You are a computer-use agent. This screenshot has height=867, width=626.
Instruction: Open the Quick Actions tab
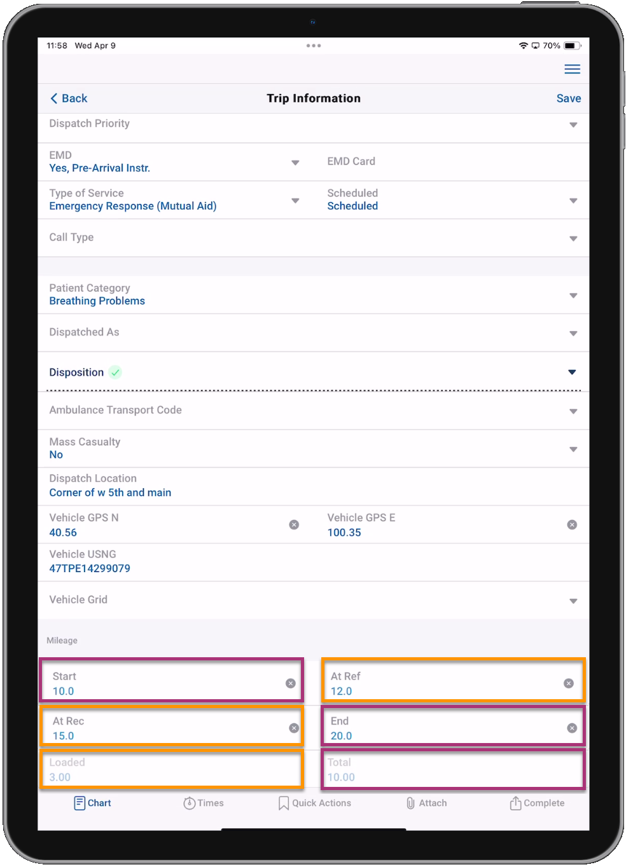point(314,803)
